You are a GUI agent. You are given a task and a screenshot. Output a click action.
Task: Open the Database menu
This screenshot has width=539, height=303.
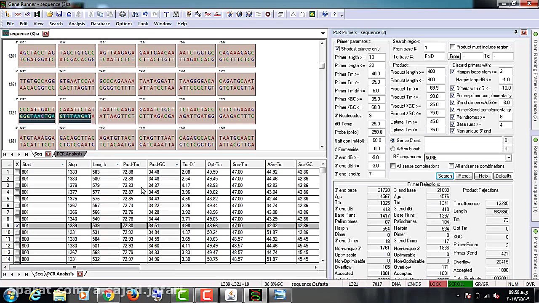100,24
